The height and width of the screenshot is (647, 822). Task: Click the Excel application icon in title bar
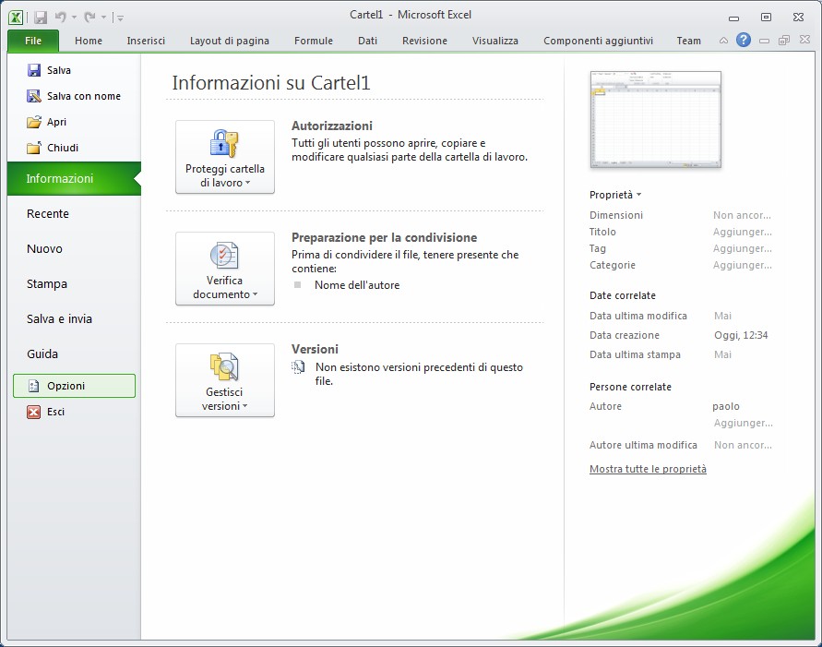coord(16,18)
